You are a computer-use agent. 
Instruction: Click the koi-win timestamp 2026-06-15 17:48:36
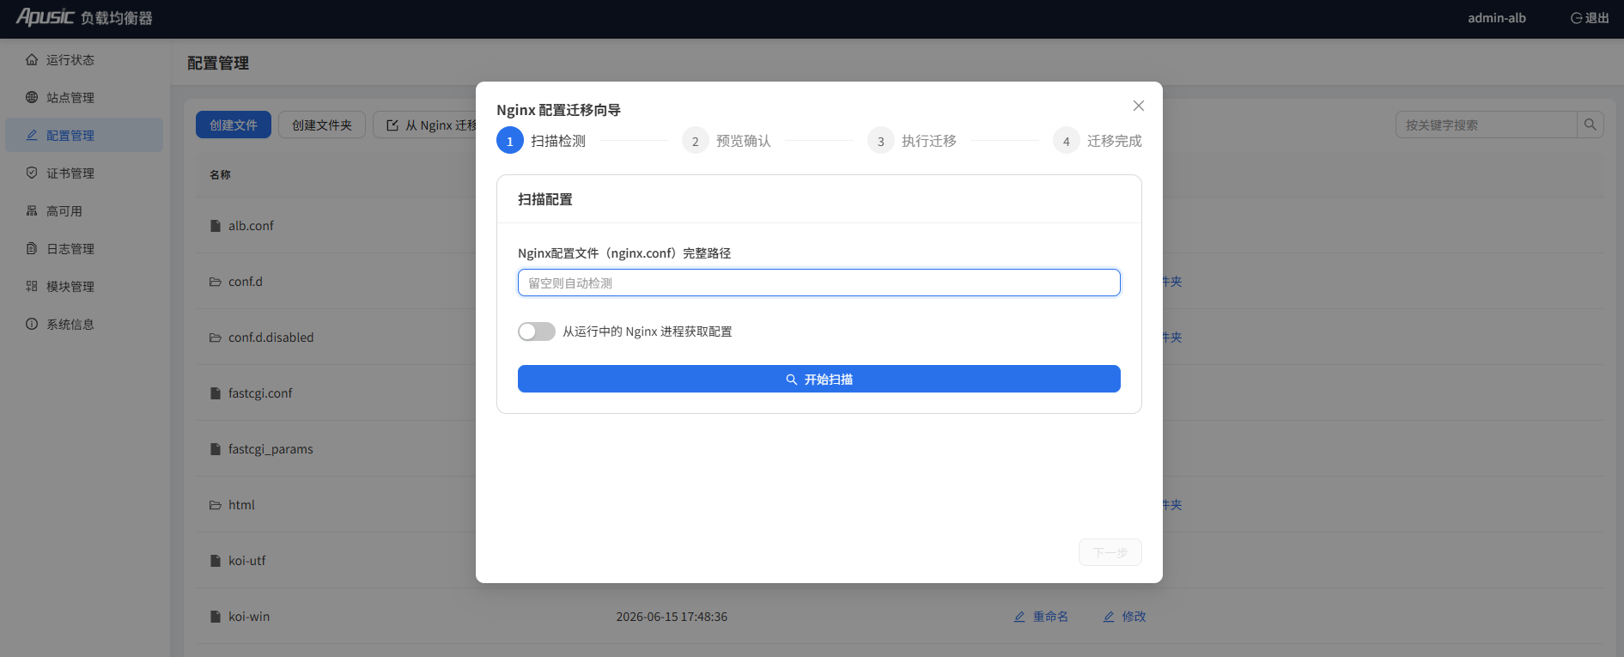click(x=672, y=617)
